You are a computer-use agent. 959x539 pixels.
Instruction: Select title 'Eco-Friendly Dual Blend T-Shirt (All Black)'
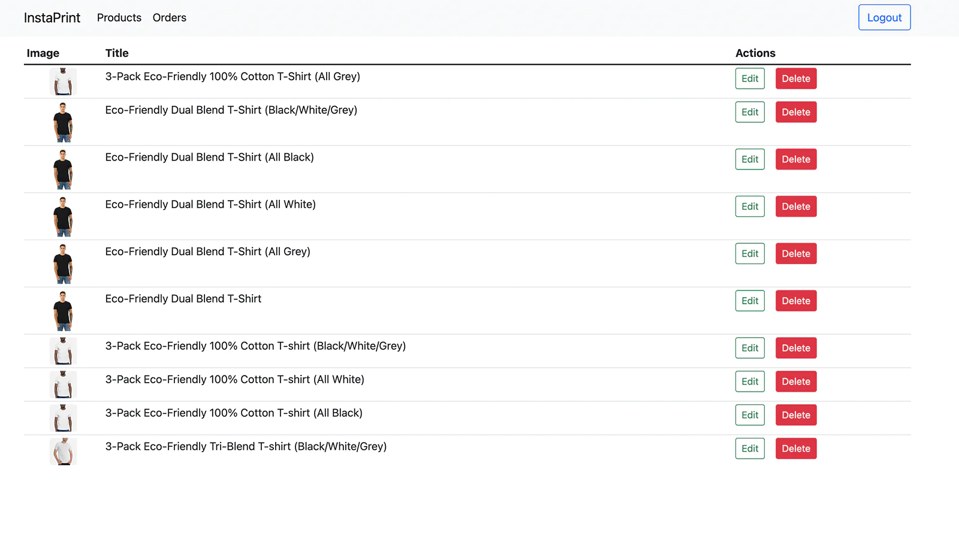coord(210,158)
